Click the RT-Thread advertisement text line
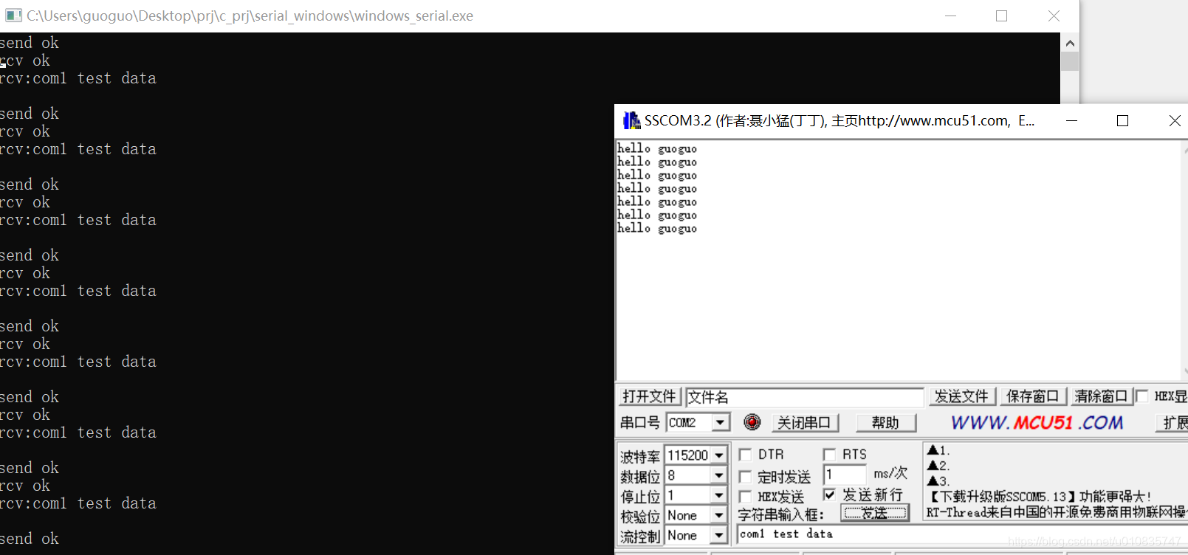The height and width of the screenshot is (555, 1188). point(1057,511)
